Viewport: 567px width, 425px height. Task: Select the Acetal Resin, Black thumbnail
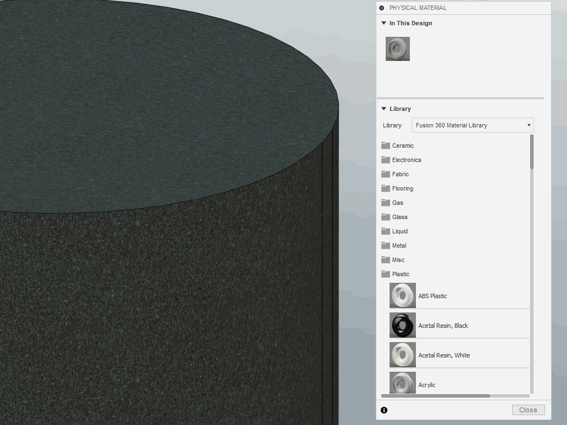point(403,325)
